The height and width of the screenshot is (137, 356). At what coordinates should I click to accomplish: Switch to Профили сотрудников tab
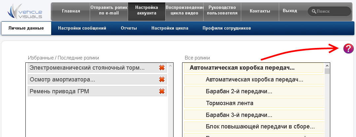click(x=227, y=28)
